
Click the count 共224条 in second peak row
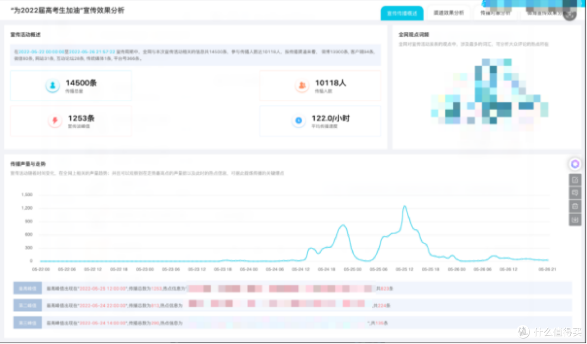(x=382, y=306)
